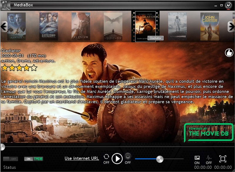Click the fourth rating star
Screen dimensions: 235x172
pos(26,68)
